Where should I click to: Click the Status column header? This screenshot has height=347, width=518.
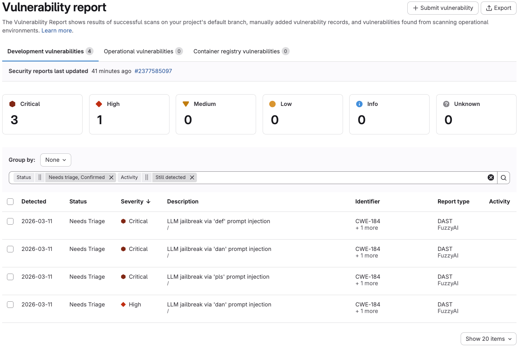(x=78, y=202)
